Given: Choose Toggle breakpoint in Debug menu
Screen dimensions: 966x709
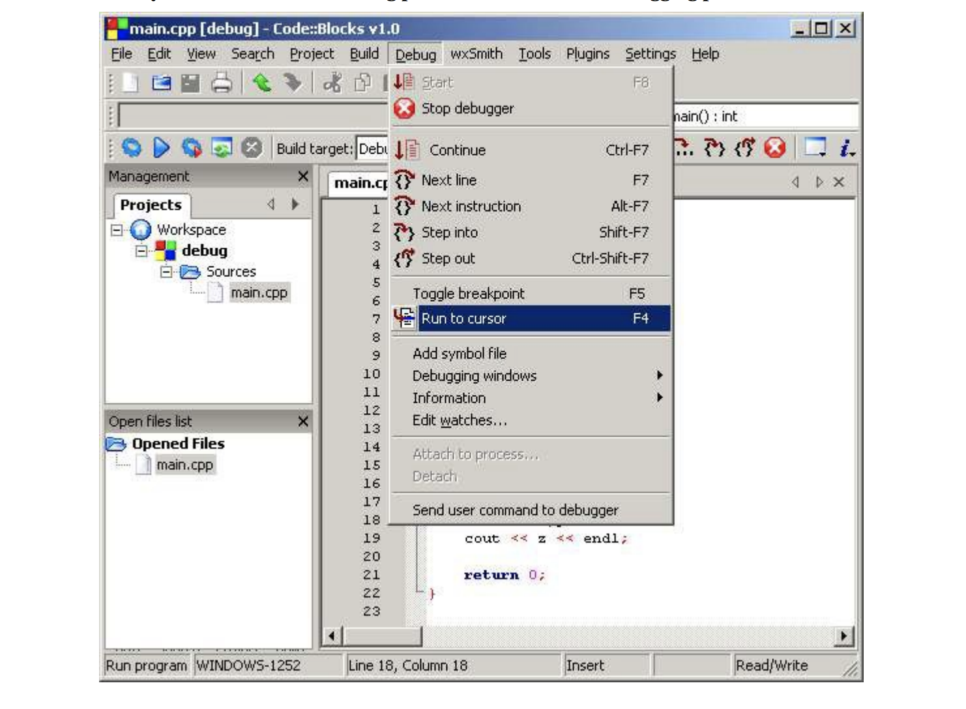Looking at the screenshot, I should tap(468, 294).
